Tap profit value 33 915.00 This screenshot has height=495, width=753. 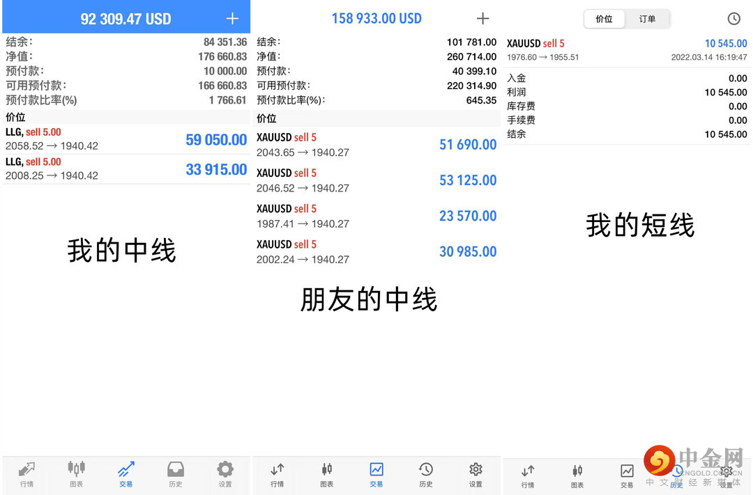coord(216,170)
